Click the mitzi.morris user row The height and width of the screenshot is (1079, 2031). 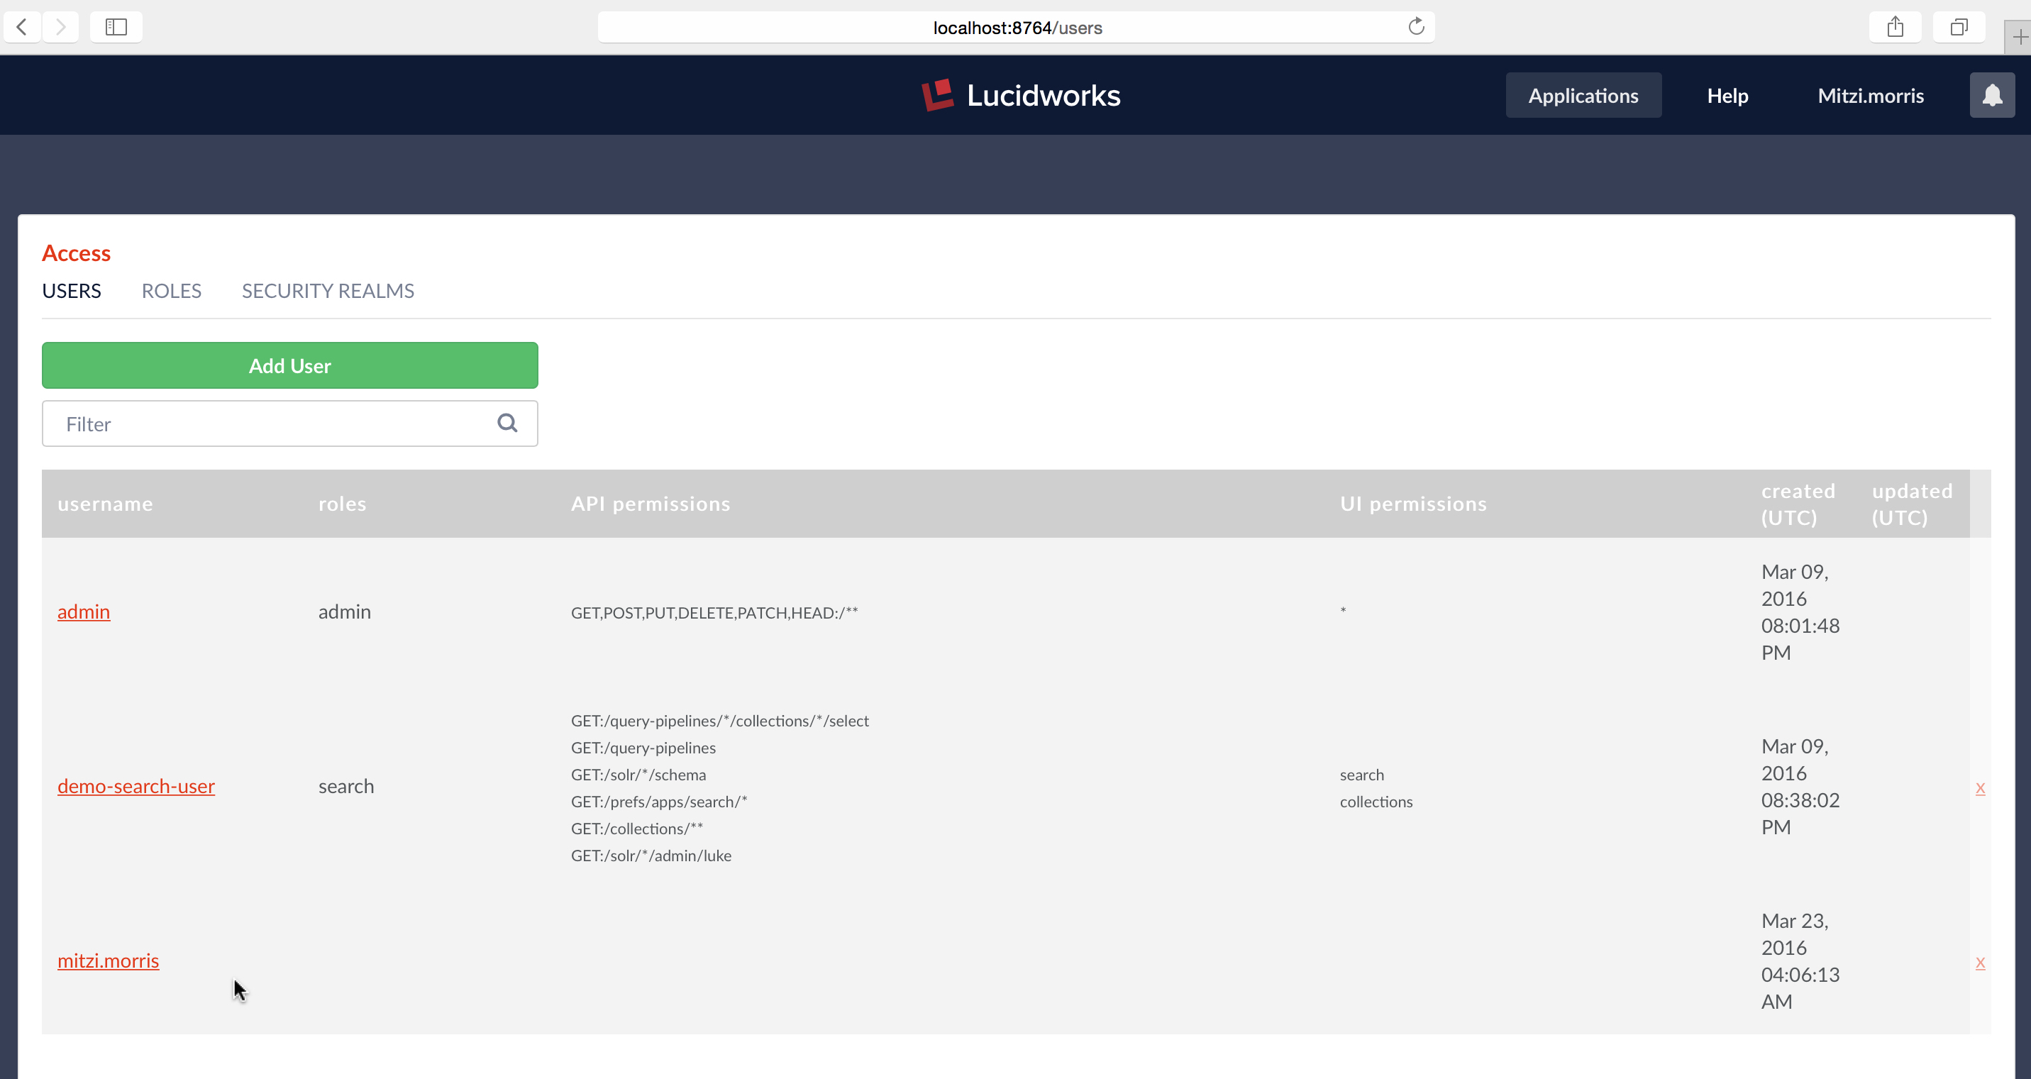tap(107, 959)
